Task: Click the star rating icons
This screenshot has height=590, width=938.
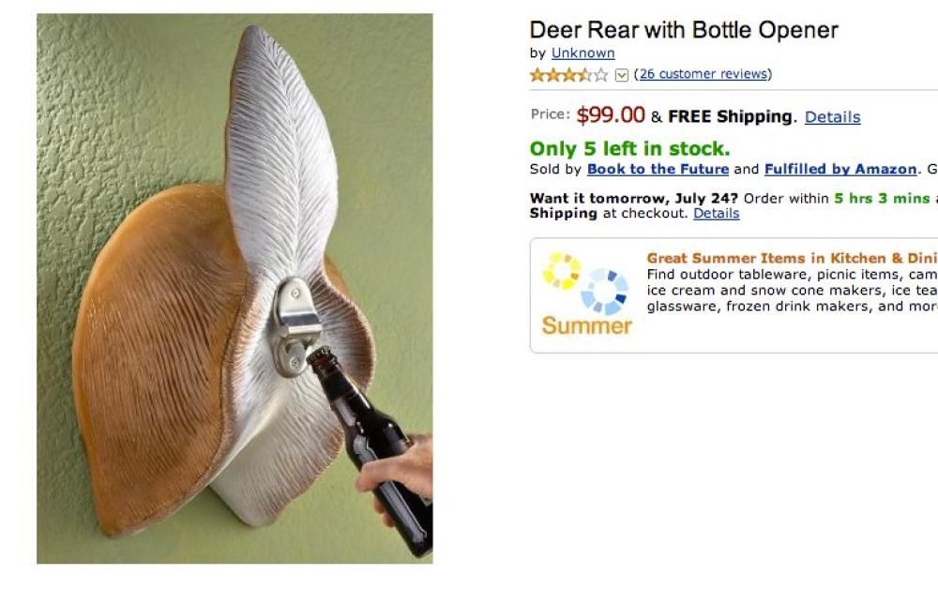Action: (x=569, y=75)
